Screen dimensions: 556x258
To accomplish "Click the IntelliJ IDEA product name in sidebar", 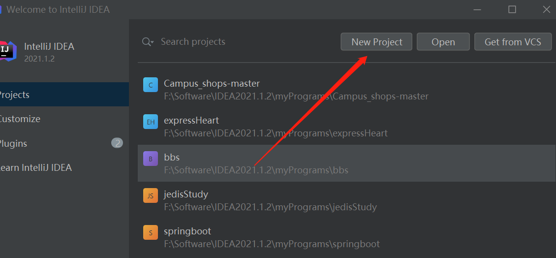I will click(49, 46).
